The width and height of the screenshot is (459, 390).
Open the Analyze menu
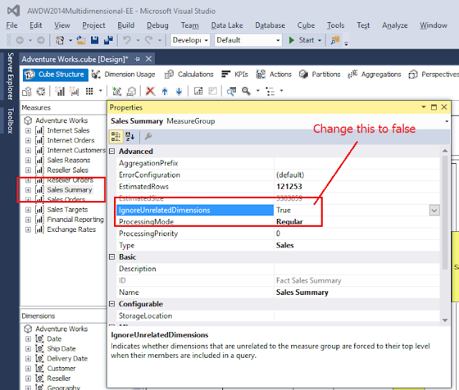[394, 26]
